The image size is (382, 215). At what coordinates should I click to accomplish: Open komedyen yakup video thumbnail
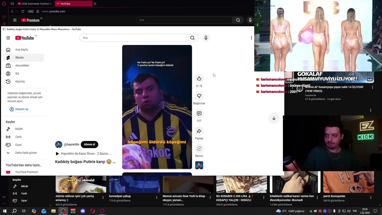tap(135, 184)
